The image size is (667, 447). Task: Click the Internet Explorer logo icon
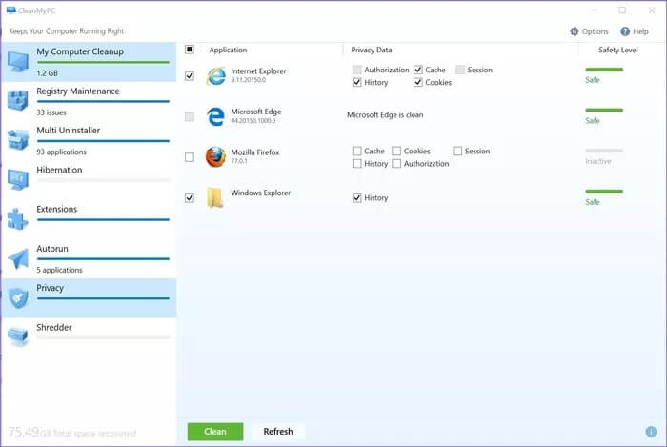pyautogui.click(x=216, y=76)
